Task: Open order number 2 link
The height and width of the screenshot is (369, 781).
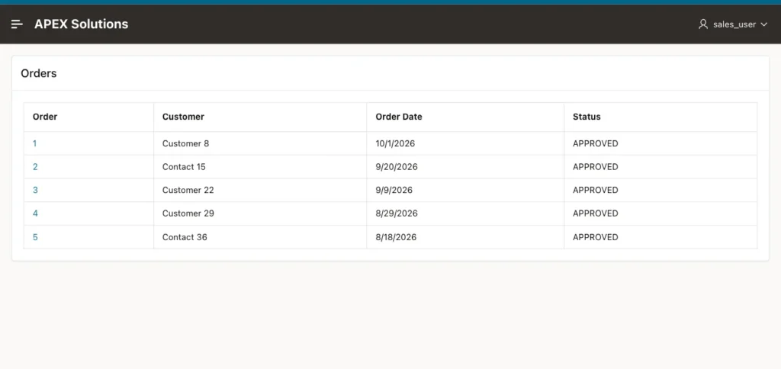Action: pyautogui.click(x=35, y=167)
